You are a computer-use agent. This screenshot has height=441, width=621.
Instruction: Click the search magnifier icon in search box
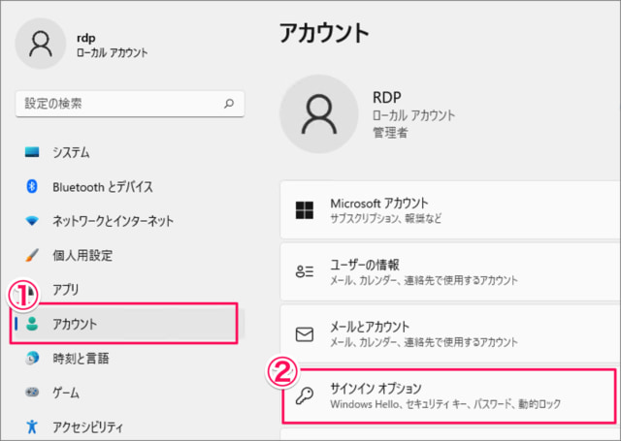pyautogui.click(x=229, y=102)
